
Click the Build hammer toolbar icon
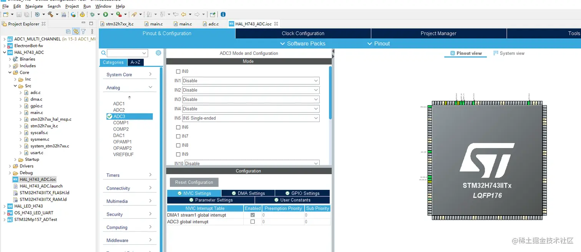[x=50, y=15]
